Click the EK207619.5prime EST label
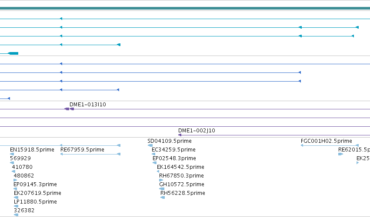The height and width of the screenshot is (217, 370). 37,193
